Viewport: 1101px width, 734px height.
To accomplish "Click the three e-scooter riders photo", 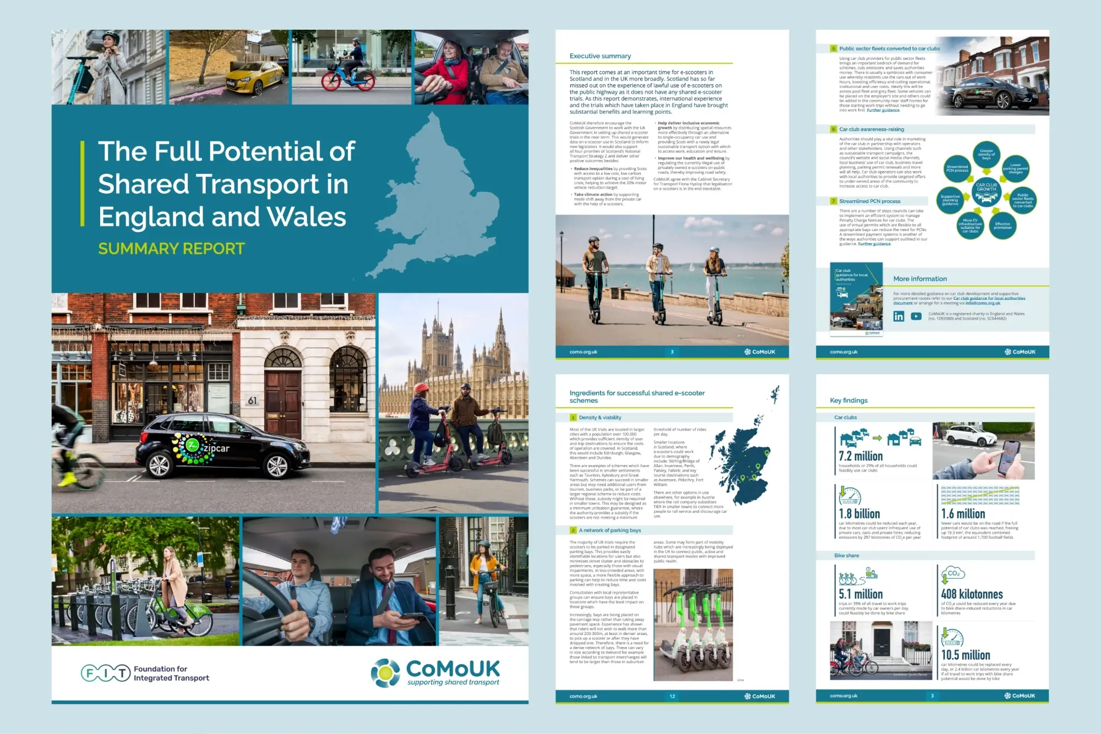I will [672, 280].
